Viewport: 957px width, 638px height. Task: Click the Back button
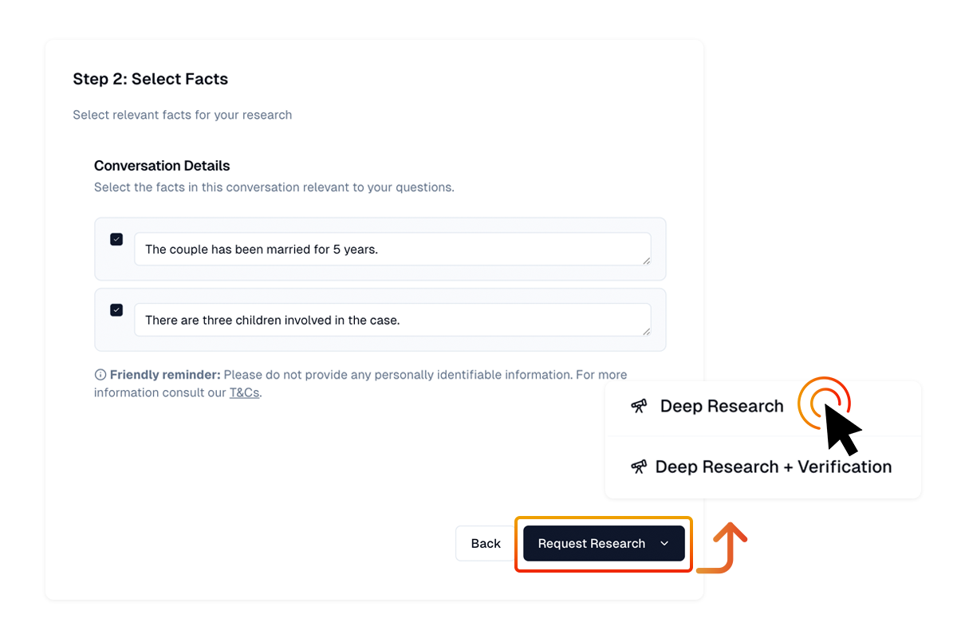485,543
